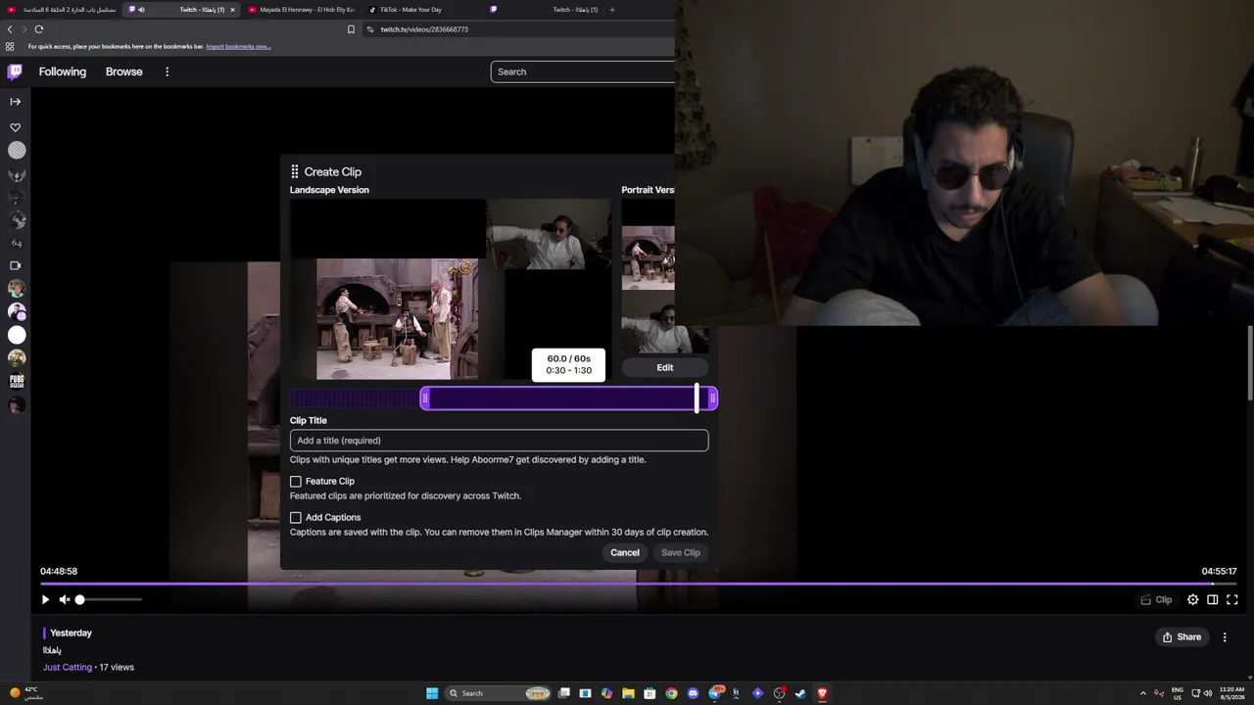Switch to the Mayada El Hennawy YouTube tab
1254x705 pixels.
(302, 10)
